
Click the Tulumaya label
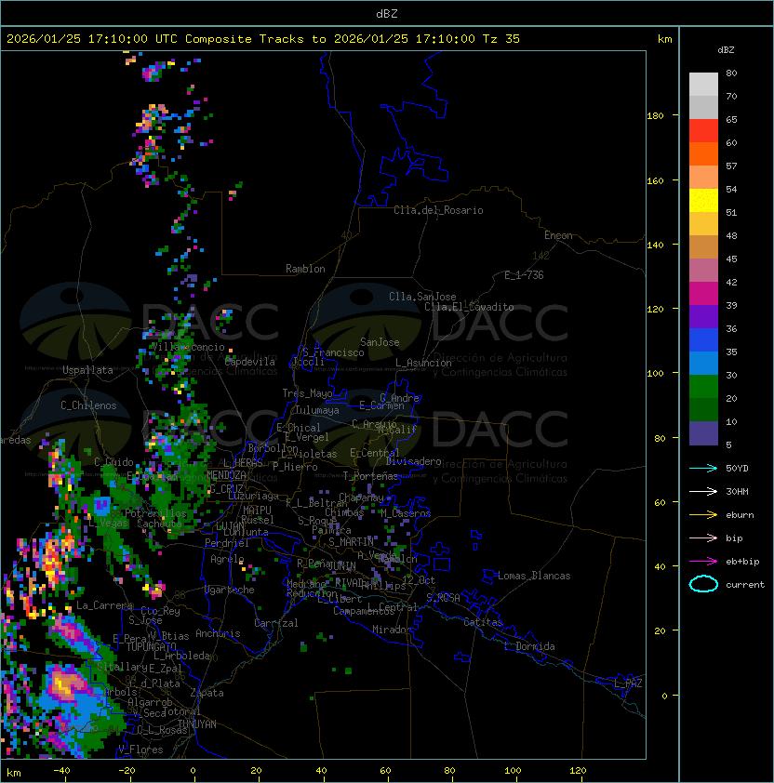(x=317, y=410)
